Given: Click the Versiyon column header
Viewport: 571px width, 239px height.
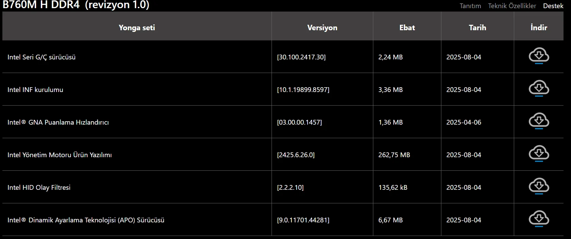Looking at the screenshot, I should (x=322, y=28).
